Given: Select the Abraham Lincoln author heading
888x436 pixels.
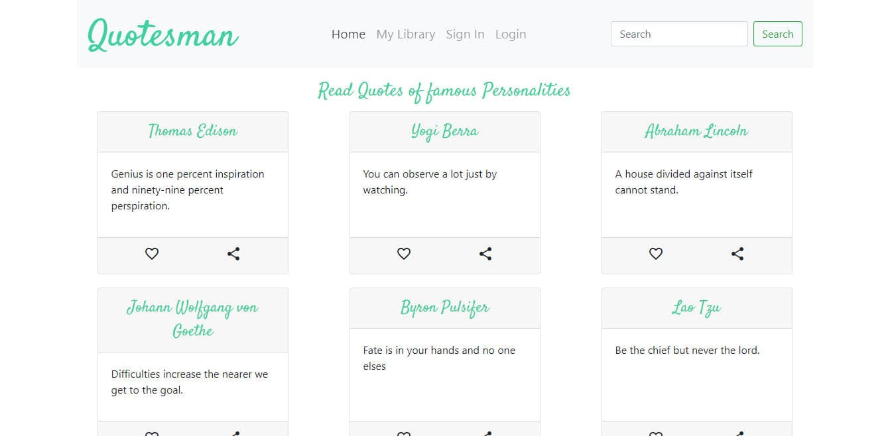Looking at the screenshot, I should (x=696, y=131).
